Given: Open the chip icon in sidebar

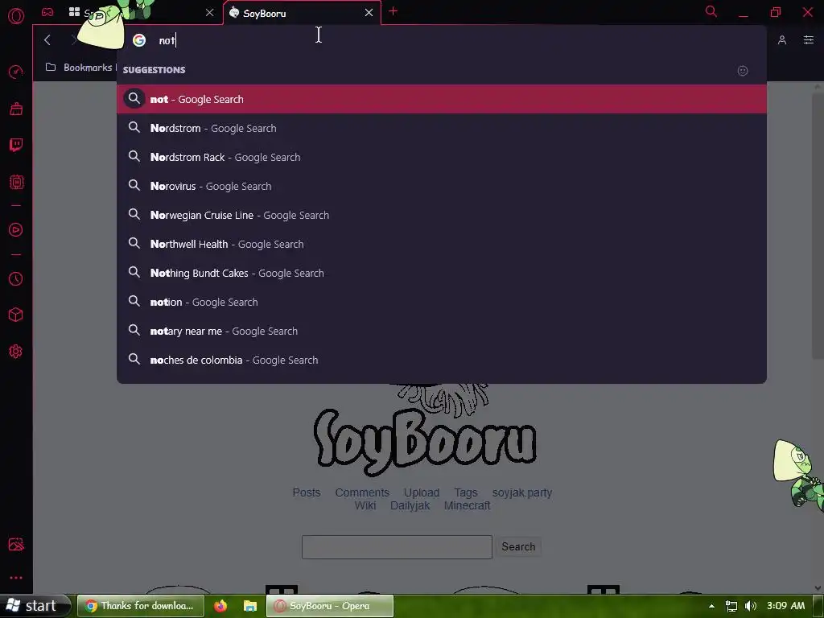Looking at the screenshot, I should (x=16, y=182).
